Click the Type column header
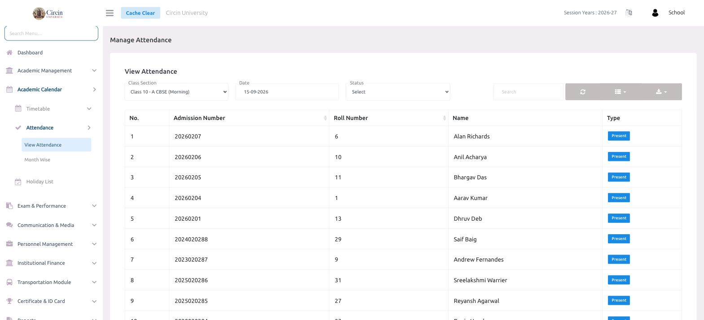Viewport: 704px width, 320px height. pyautogui.click(x=613, y=118)
